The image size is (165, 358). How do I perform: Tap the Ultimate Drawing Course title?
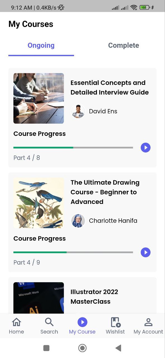pos(105,192)
